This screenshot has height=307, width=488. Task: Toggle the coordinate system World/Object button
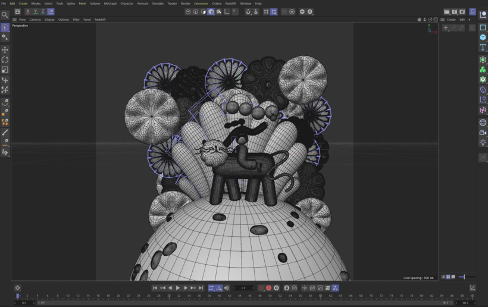pos(51,11)
